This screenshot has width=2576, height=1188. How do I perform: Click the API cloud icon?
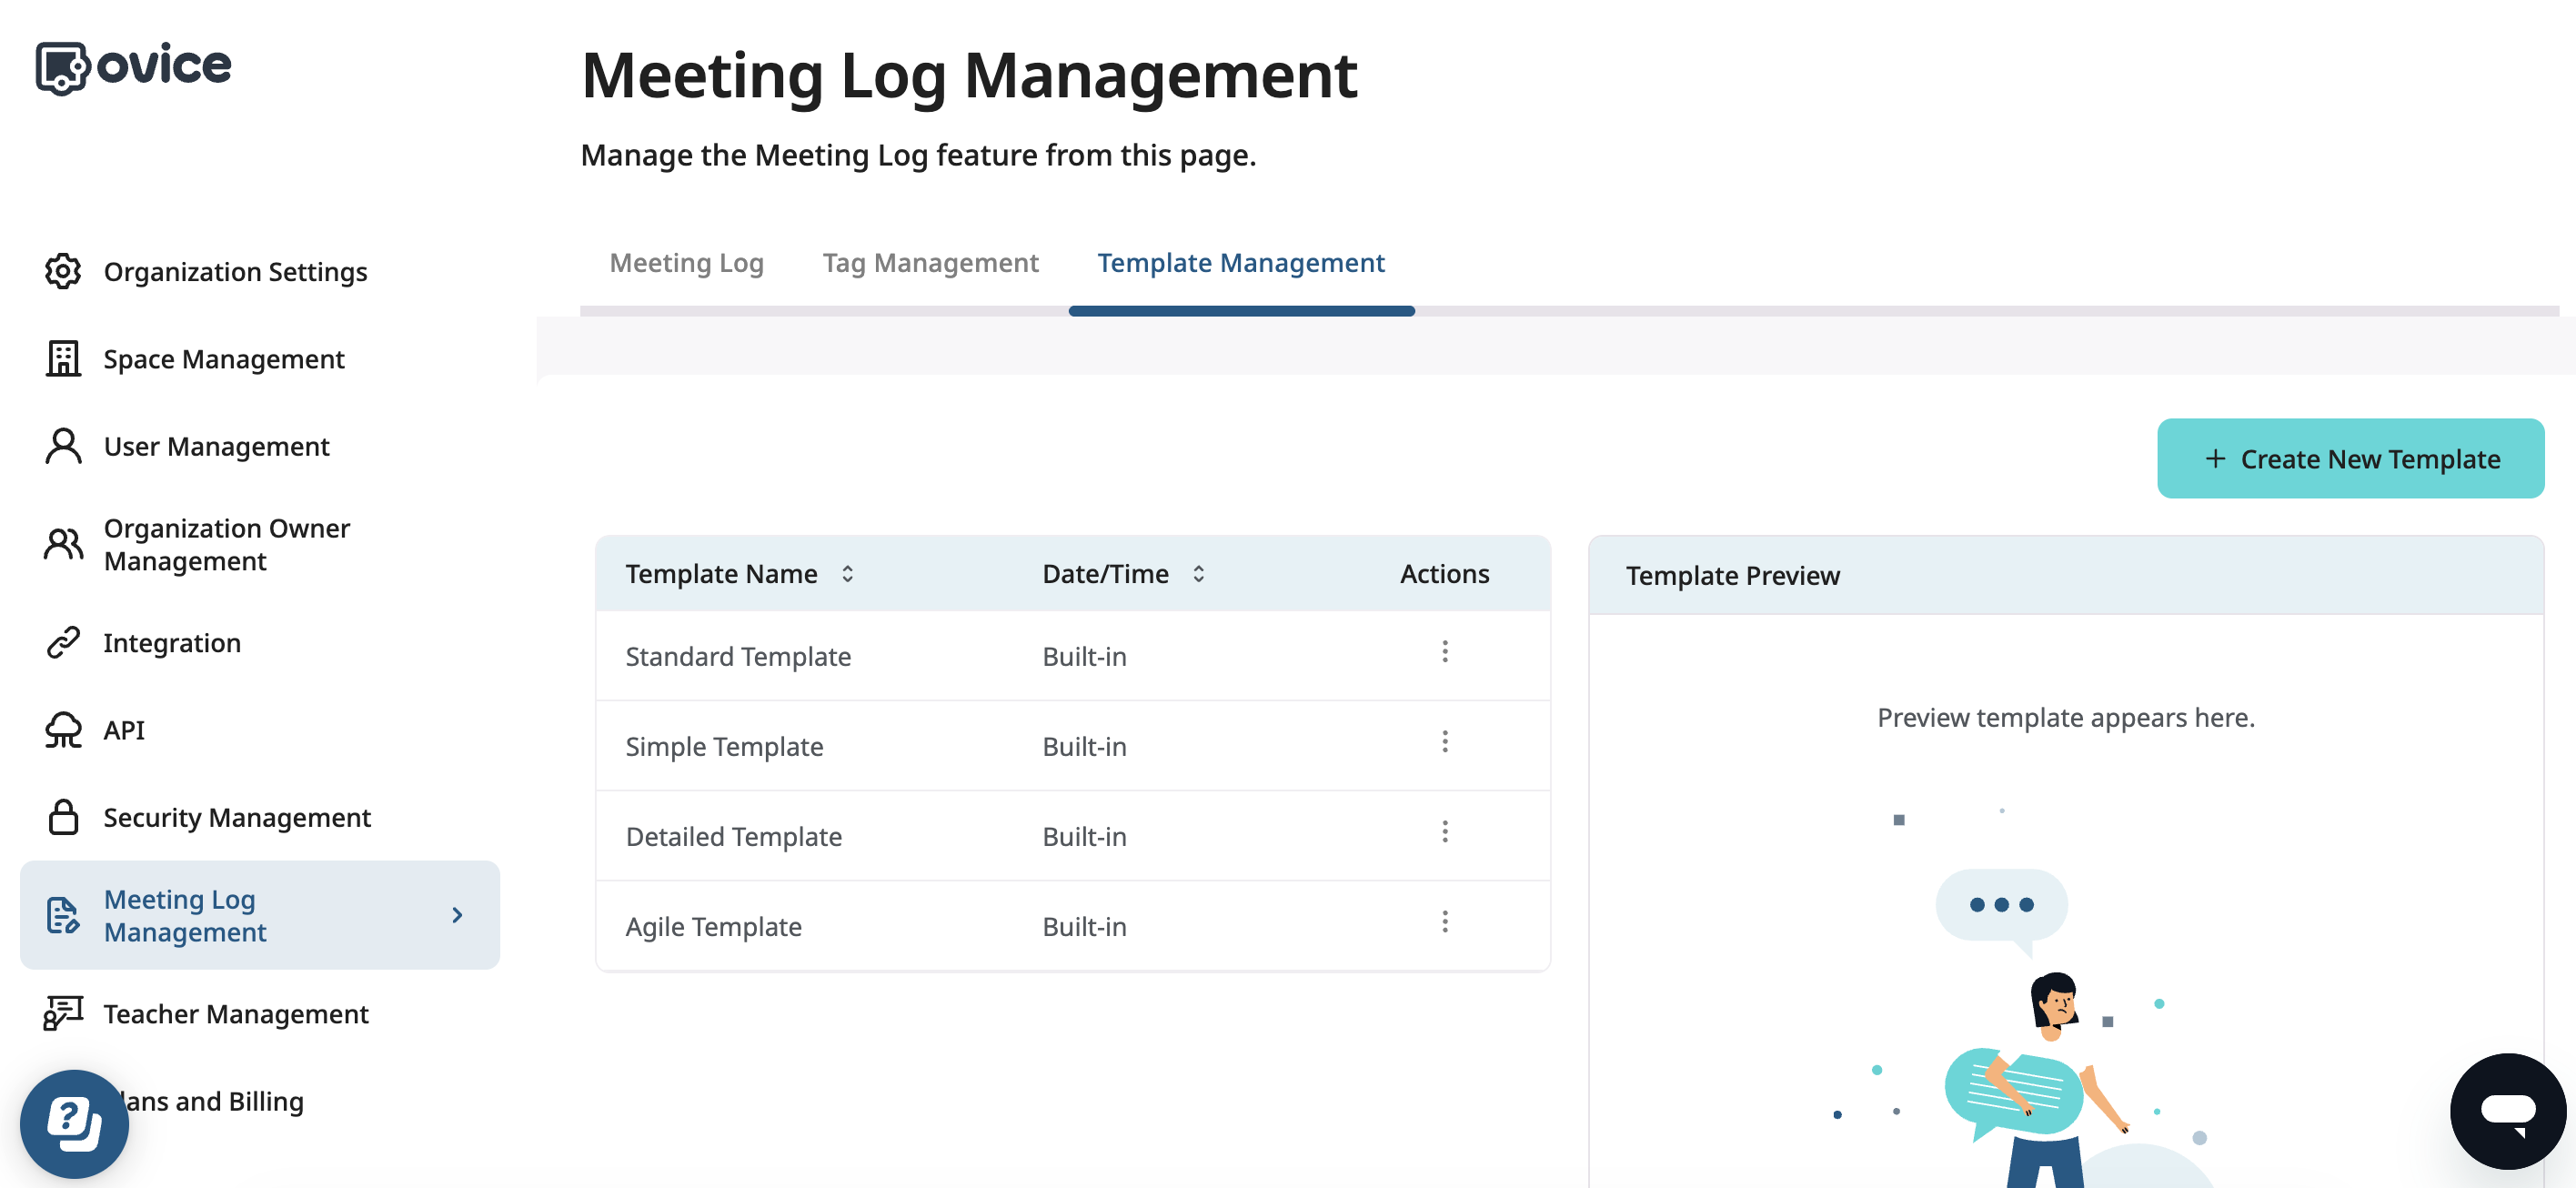63,730
